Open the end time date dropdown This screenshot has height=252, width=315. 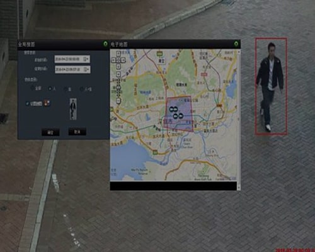[x=86, y=69]
